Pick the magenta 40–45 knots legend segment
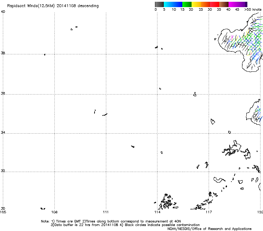The width and height of the screenshot is (263, 231). (233, 4)
